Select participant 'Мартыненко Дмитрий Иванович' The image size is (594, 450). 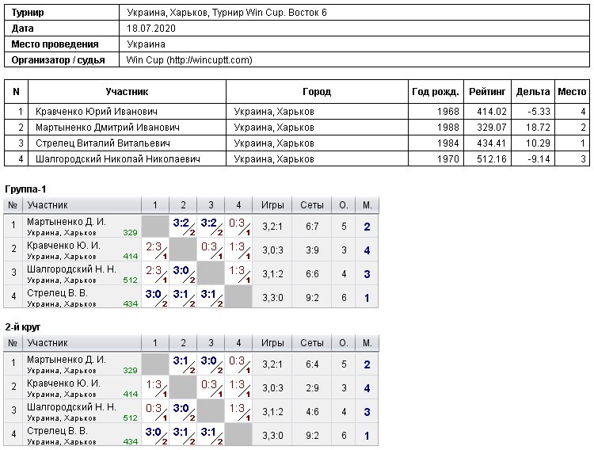[x=108, y=128]
